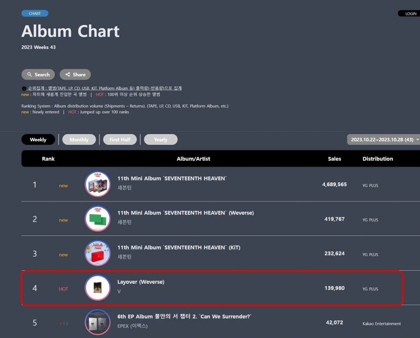
Task: Click the info icon beside ranking note
Action: [24, 88]
